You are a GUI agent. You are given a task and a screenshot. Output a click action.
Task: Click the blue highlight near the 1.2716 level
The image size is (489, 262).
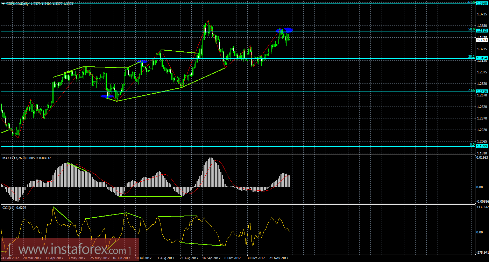(108, 96)
